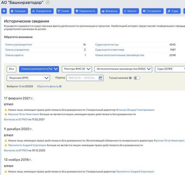The width and height of the screenshot is (185, 175).
Task: Click warning icon before Фролов Петр больше не является
Action: pos(6,114)
